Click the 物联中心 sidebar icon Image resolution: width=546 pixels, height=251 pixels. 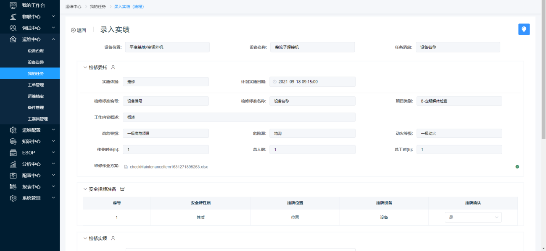pos(13,17)
